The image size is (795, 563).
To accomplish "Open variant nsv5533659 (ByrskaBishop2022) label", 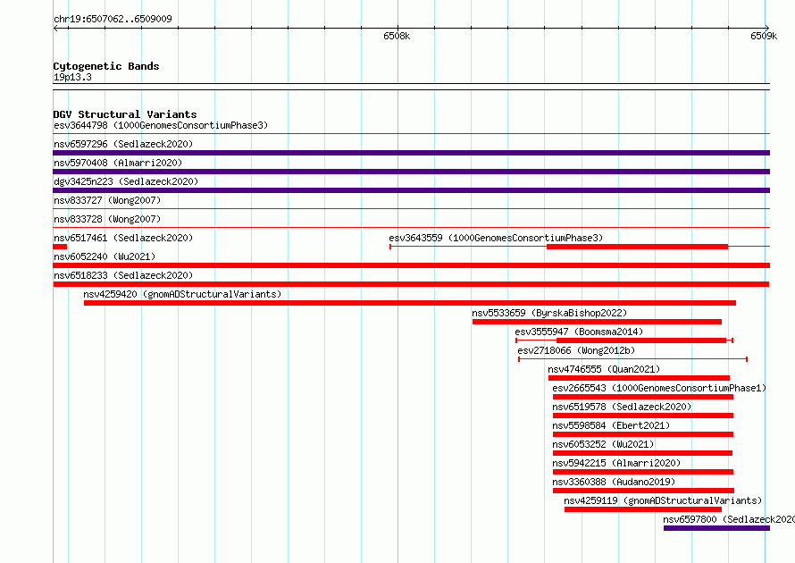I will point(549,313).
